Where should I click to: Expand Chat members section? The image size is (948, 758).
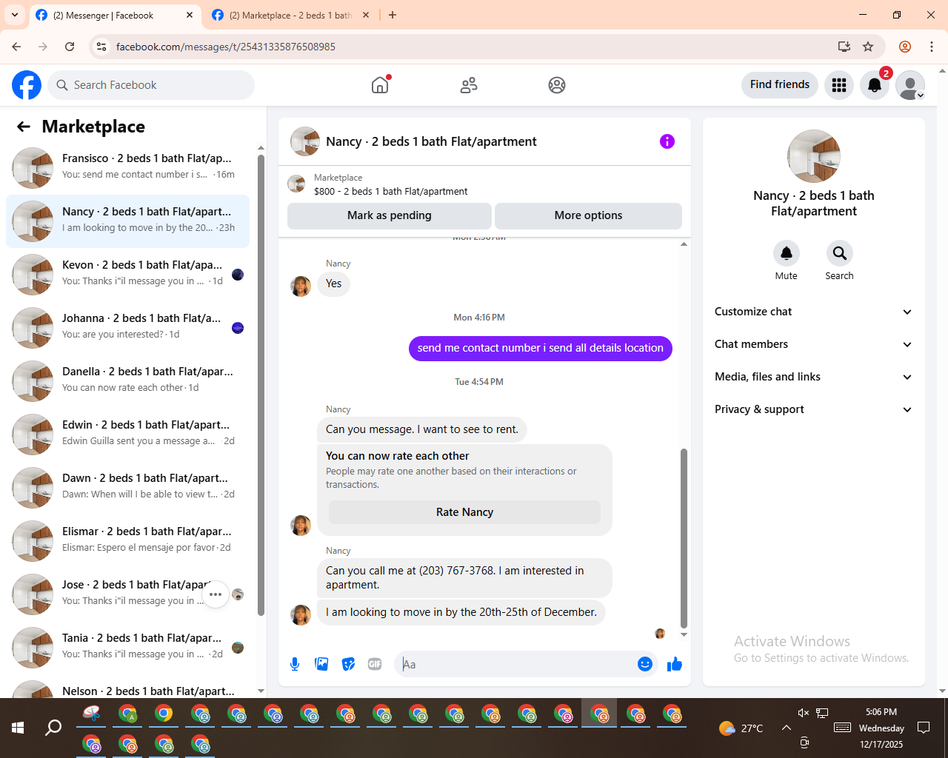click(813, 344)
